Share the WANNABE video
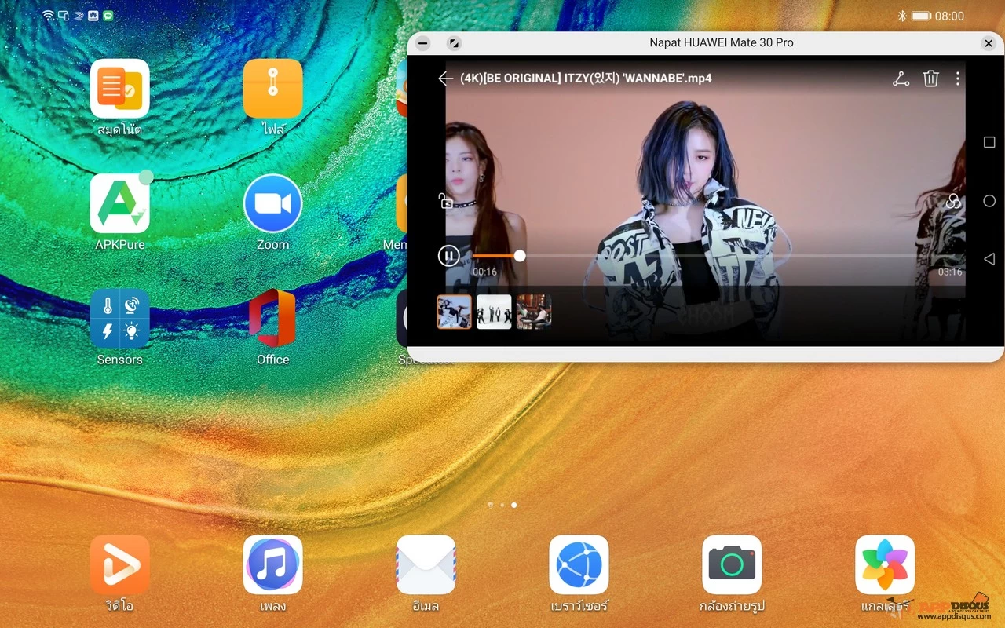The height and width of the screenshot is (628, 1005). pos(901,78)
